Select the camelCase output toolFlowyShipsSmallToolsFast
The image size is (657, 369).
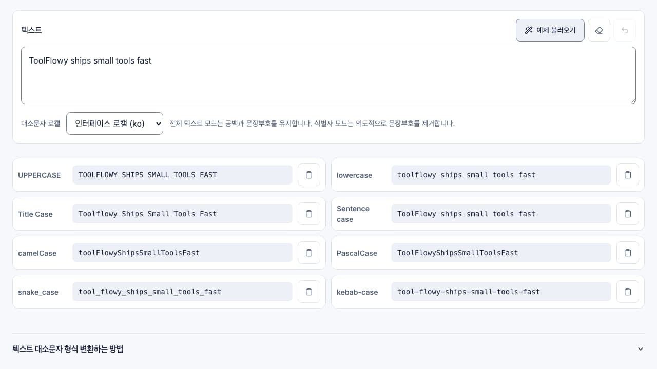click(182, 253)
